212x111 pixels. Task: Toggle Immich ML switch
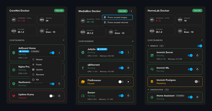point(190,69)
